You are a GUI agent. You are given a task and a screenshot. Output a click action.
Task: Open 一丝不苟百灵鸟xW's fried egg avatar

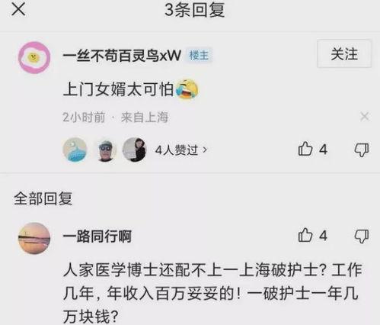click(34, 58)
